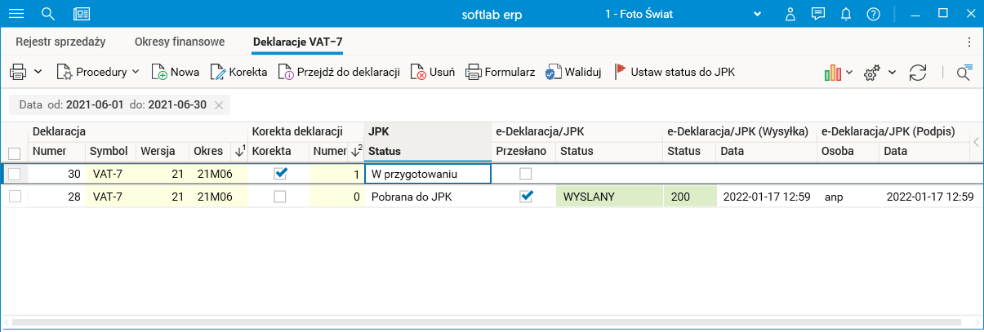984x332 pixels.
Task: Expand the chart options dropdown arrow
Action: 849,73
